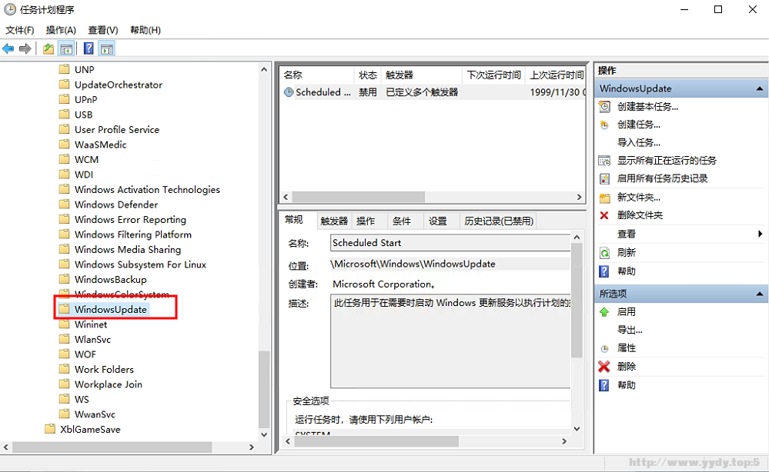Click 导出... in 所选项 section

630,330
